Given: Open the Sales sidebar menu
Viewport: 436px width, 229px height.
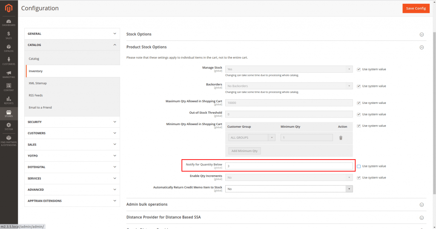Looking at the screenshot, I should tap(9, 35).
